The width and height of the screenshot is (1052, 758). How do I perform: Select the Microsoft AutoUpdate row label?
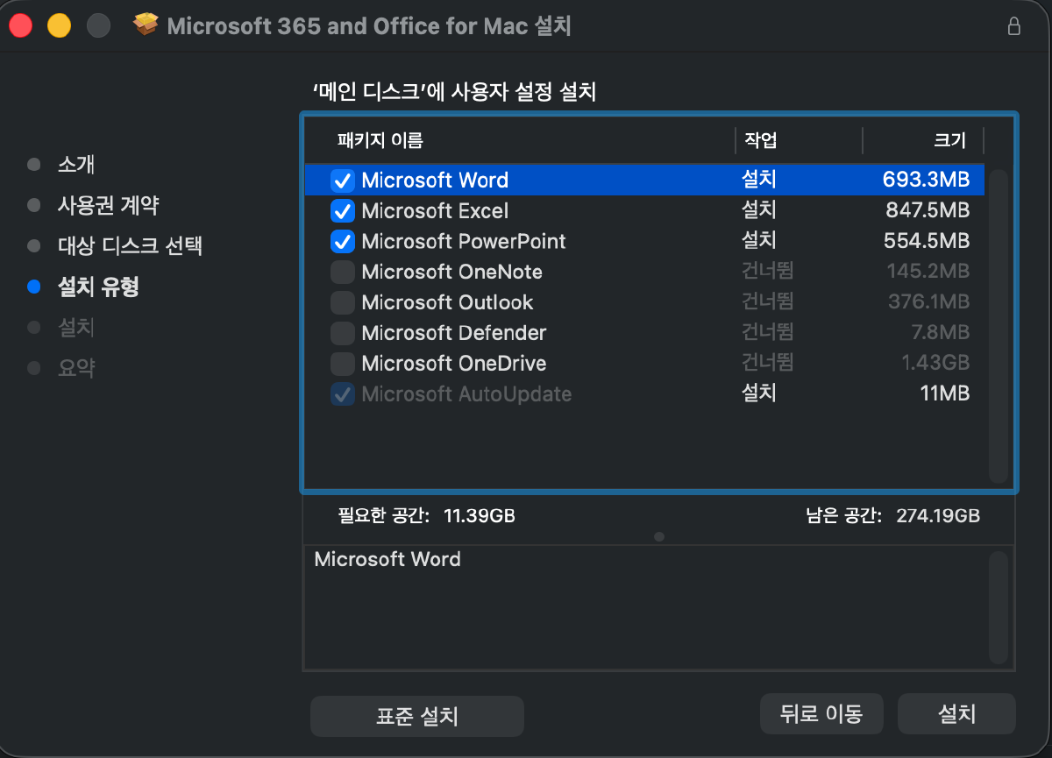pos(466,394)
